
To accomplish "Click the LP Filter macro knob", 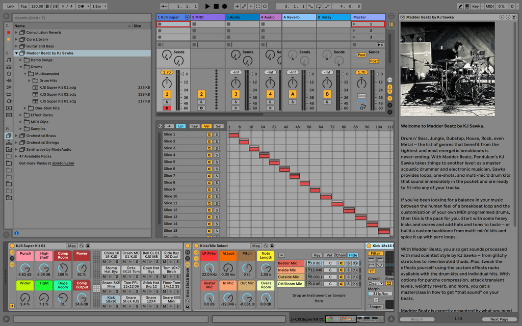I will click(x=210, y=268).
